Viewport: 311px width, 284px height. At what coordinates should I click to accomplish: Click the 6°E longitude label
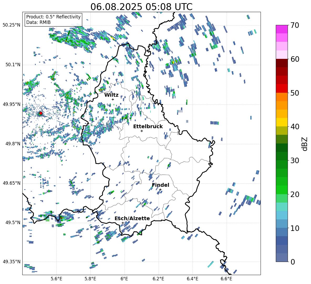click(124, 279)
